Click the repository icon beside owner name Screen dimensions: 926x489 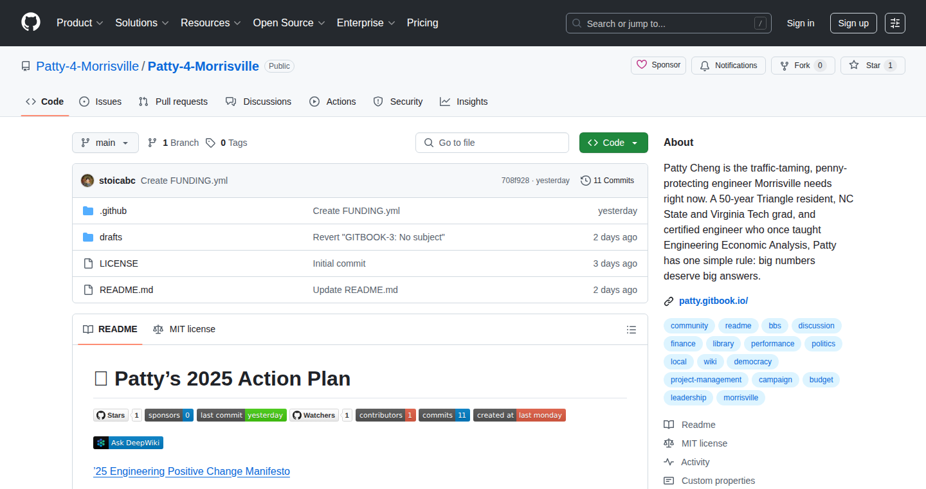[26, 66]
